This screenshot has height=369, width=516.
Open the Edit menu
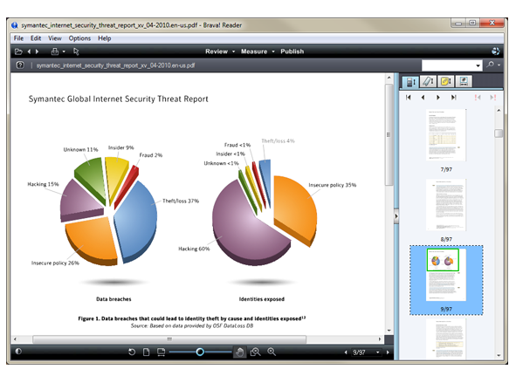pyautogui.click(x=36, y=38)
